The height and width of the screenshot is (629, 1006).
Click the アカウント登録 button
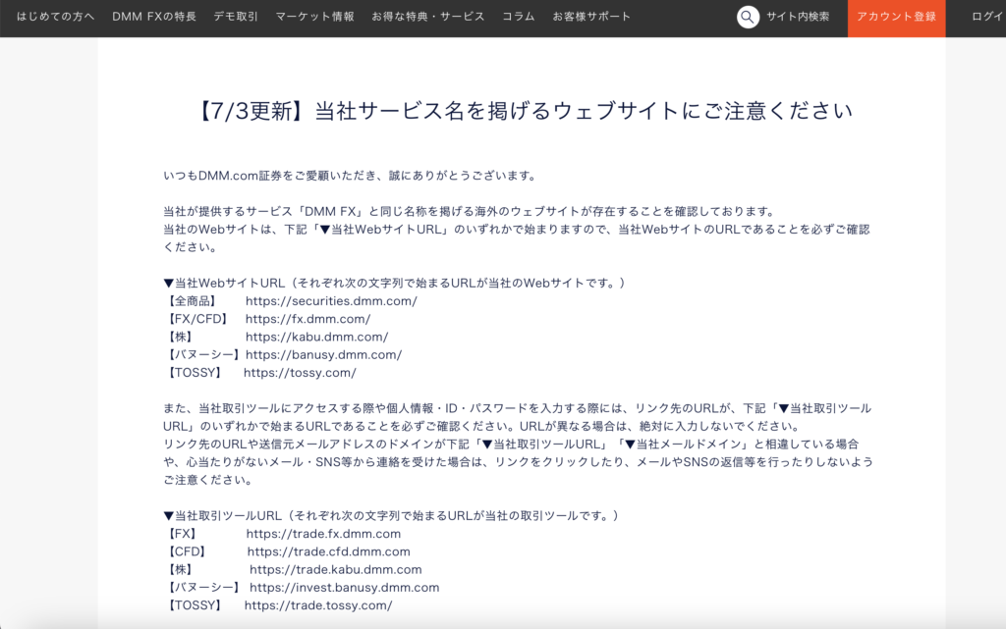896,18
